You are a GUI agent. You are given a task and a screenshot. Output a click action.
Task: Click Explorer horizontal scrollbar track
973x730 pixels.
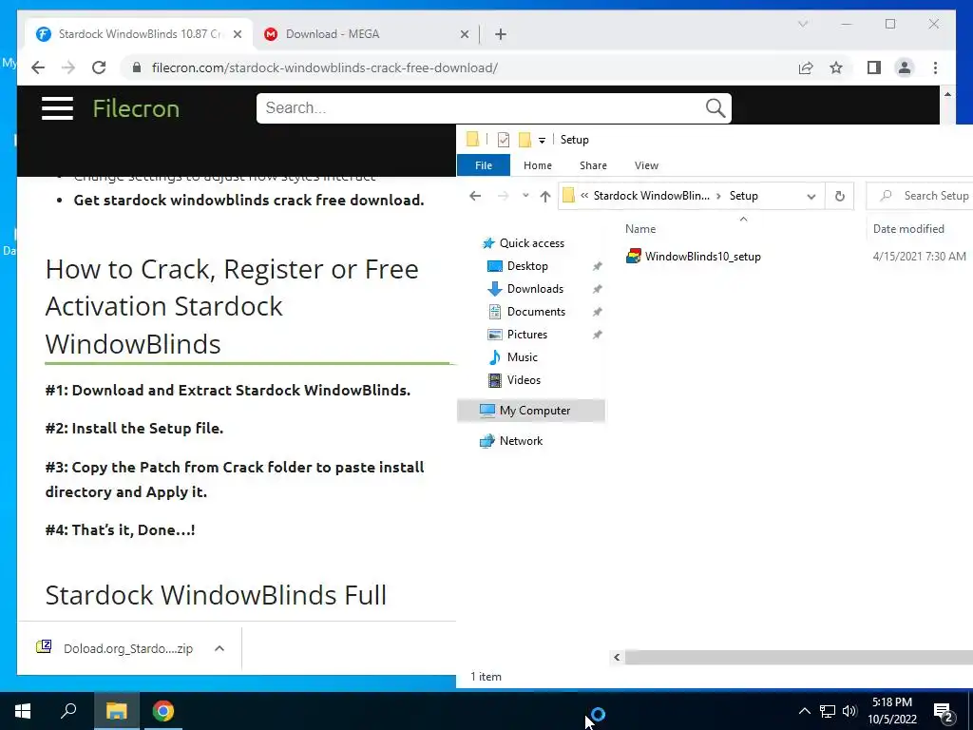798,658
